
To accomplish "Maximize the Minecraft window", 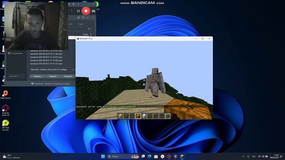I will [x=203, y=39].
